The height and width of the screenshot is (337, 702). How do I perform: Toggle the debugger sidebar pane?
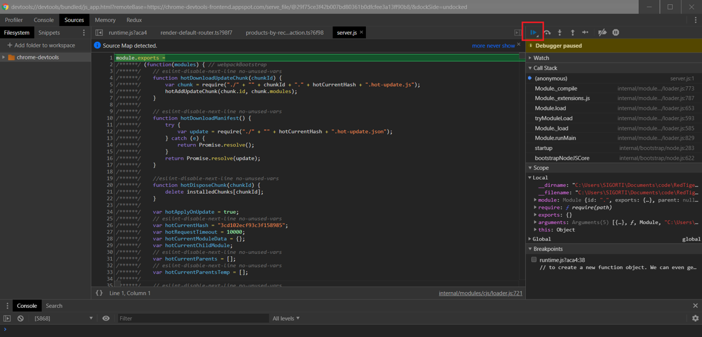[x=518, y=33]
